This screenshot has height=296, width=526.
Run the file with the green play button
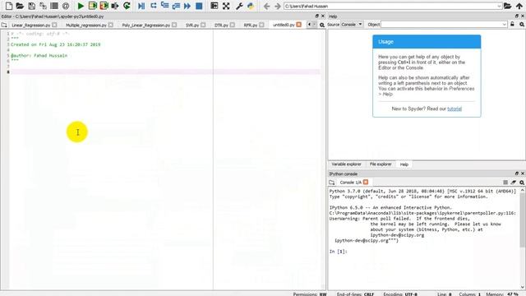(81, 6)
